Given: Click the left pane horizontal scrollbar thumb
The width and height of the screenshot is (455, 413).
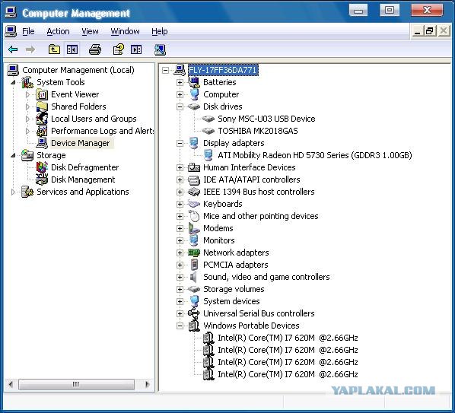Looking at the screenshot, I should coord(76,385).
